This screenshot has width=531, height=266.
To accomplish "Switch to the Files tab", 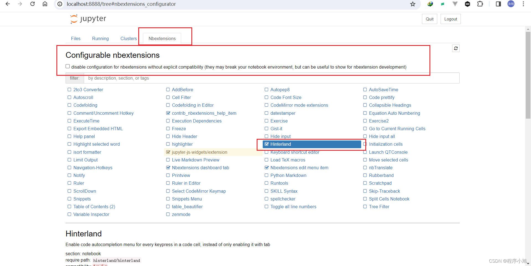I will pyautogui.click(x=76, y=39).
